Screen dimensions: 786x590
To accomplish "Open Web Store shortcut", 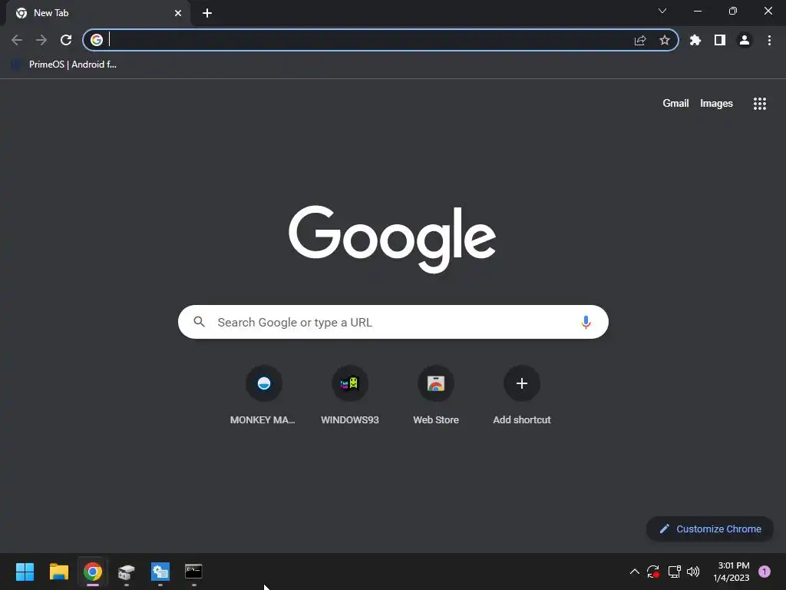I will click(x=436, y=396).
